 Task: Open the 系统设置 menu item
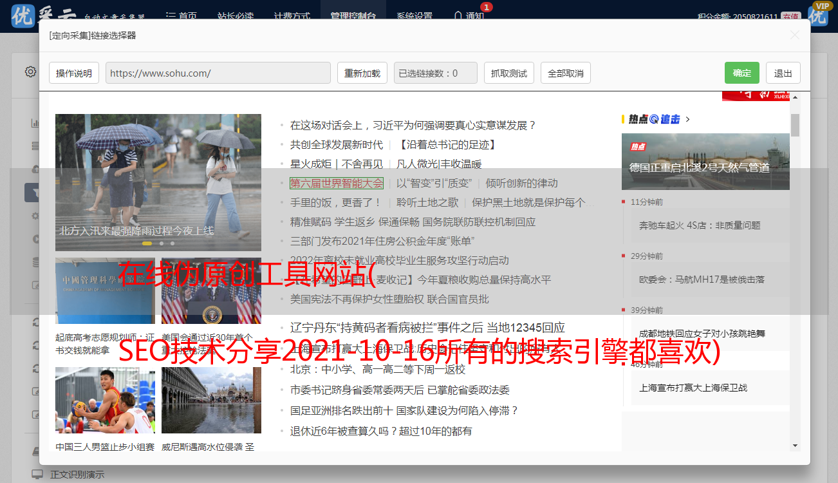pos(414,16)
